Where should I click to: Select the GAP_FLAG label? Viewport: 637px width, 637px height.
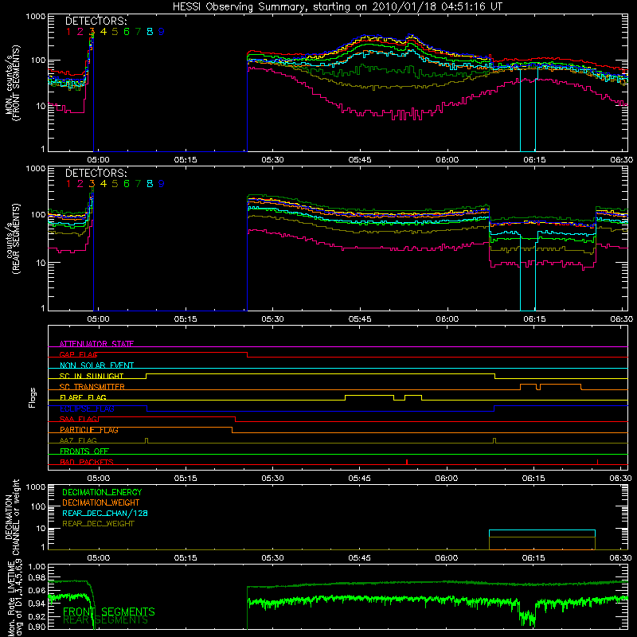point(78,354)
